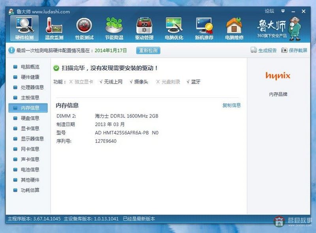Image resolution: width=316 pixels, height=233 pixels.
Task: Click the 已经是最新版本 status text
Action: click(139, 219)
